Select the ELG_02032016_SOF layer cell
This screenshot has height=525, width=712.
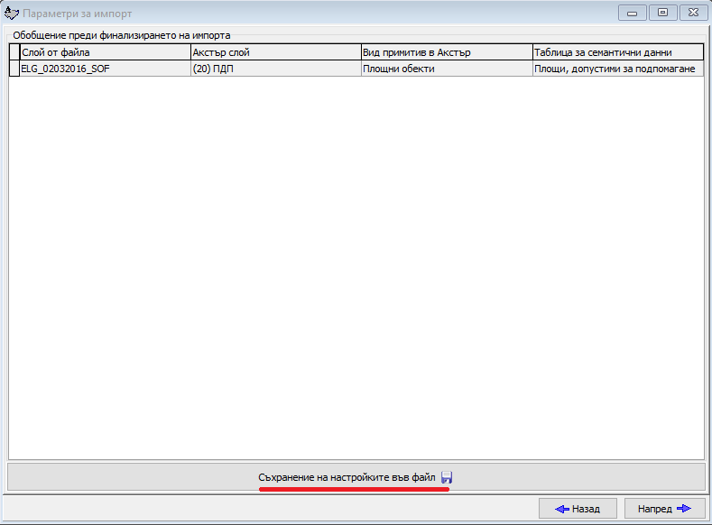pyautogui.click(x=105, y=69)
